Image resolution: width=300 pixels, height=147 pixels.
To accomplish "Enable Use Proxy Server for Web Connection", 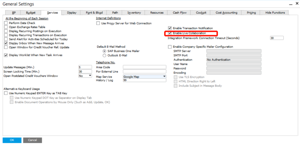I will pyautogui.click(x=98, y=23).
